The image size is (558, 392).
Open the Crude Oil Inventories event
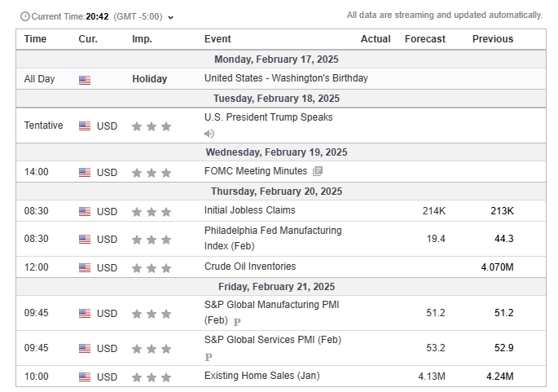coord(250,266)
